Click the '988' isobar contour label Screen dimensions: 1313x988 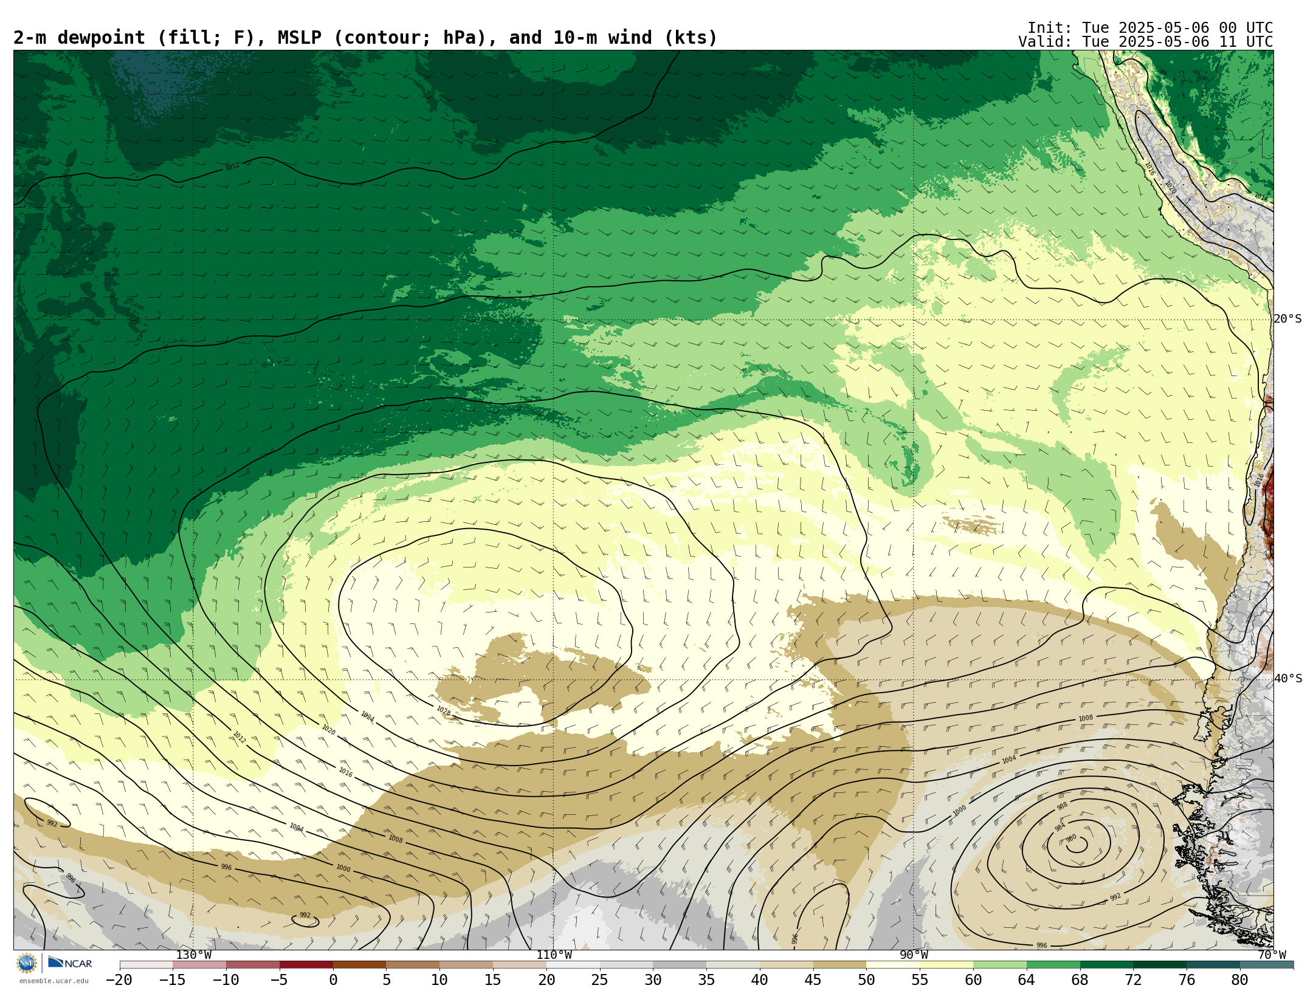click(1062, 806)
